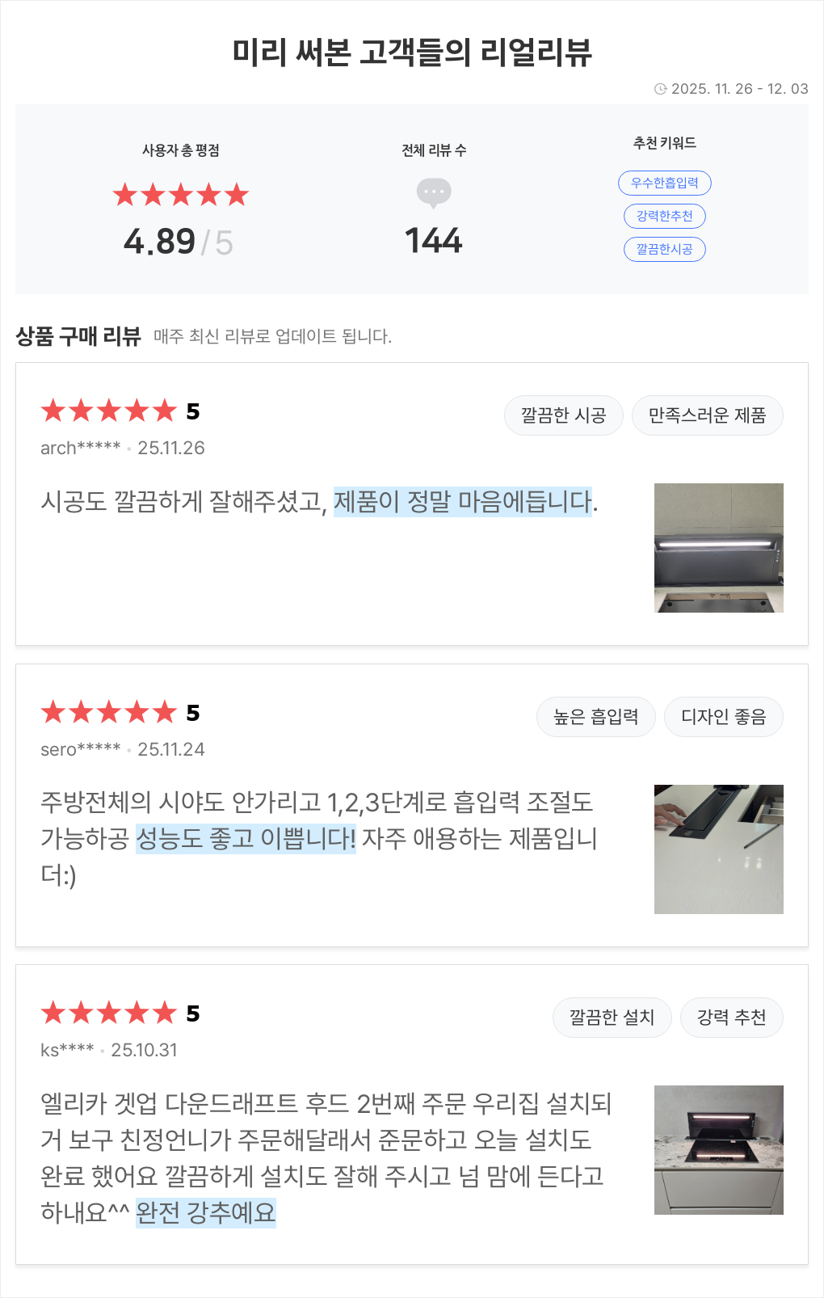Click the star rating in sero***** review

pos(108,712)
